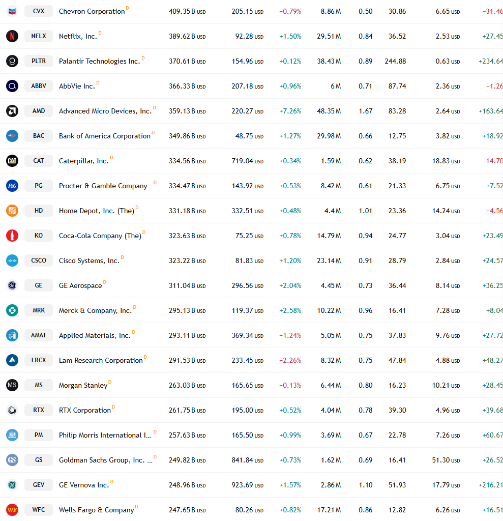Open the Morgan Stanley link
The image size is (503, 521).
[x=83, y=385]
